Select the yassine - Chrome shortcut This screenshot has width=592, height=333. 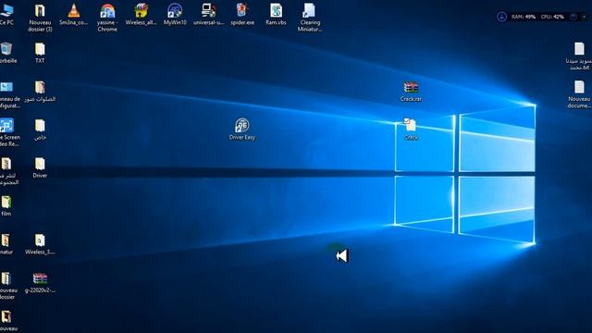[x=107, y=18]
